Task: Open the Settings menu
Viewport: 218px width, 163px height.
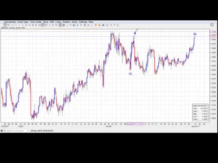Action: click(83, 22)
